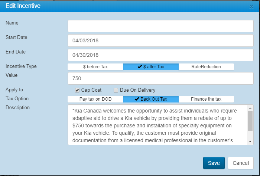Viewport: 260px width, 176px height.
Task: Choose the Back Out Tax option
Action: [151, 99]
